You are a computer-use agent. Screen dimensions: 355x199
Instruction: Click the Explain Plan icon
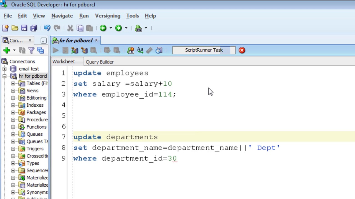click(x=75, y=50)
